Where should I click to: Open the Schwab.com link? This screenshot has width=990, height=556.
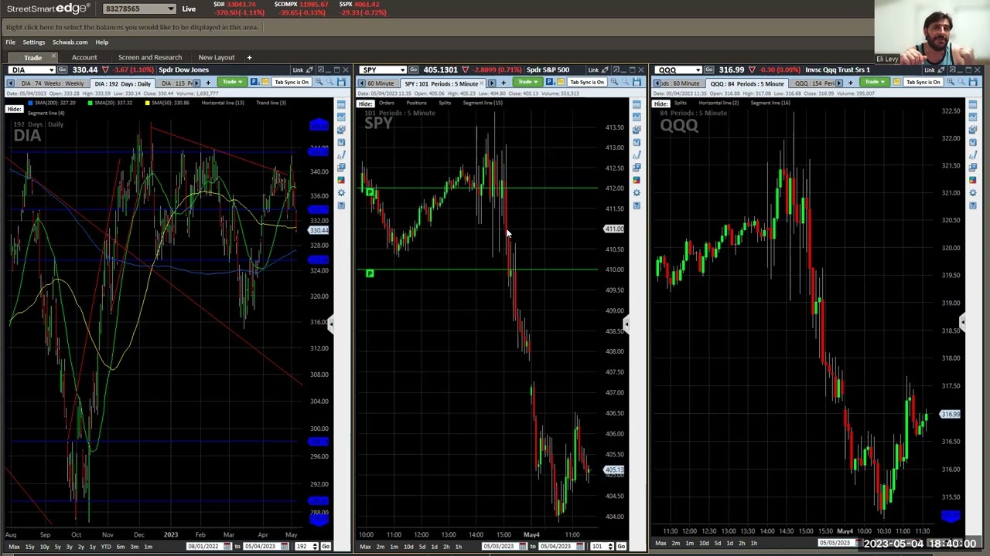click(x=70, y=42)
